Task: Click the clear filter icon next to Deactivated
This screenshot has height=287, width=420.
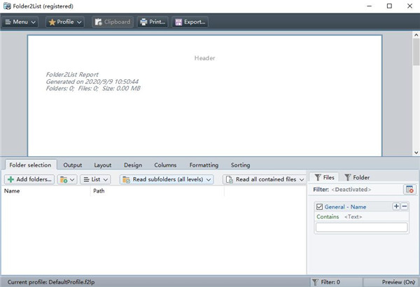Action: [409, 190]
